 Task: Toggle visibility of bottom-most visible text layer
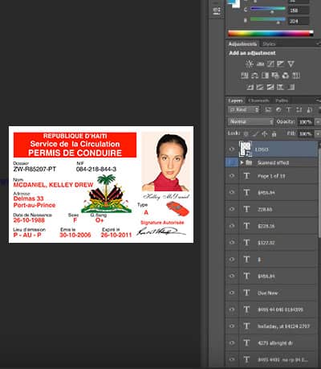tap(232, 359)
